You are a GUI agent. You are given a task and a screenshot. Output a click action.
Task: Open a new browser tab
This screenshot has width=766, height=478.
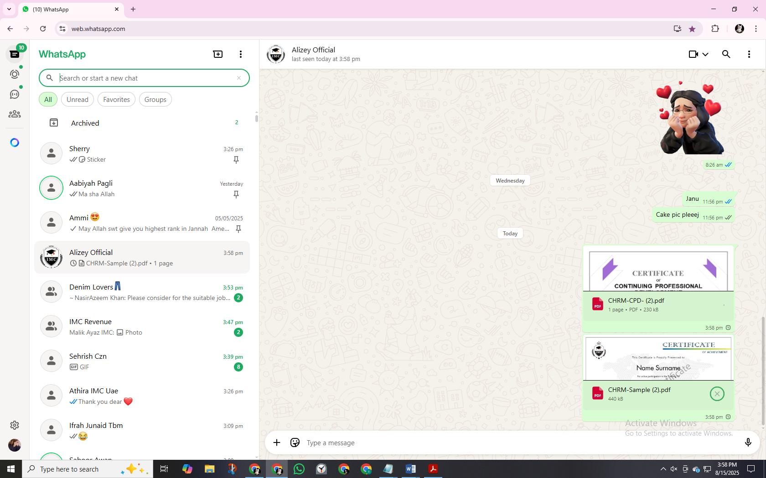click(x=133, y=9)
